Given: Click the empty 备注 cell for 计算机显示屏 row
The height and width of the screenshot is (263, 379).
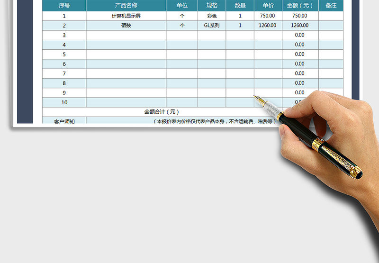Looking at the screenshot, I should pyautogui.click(x=331, y=16).
